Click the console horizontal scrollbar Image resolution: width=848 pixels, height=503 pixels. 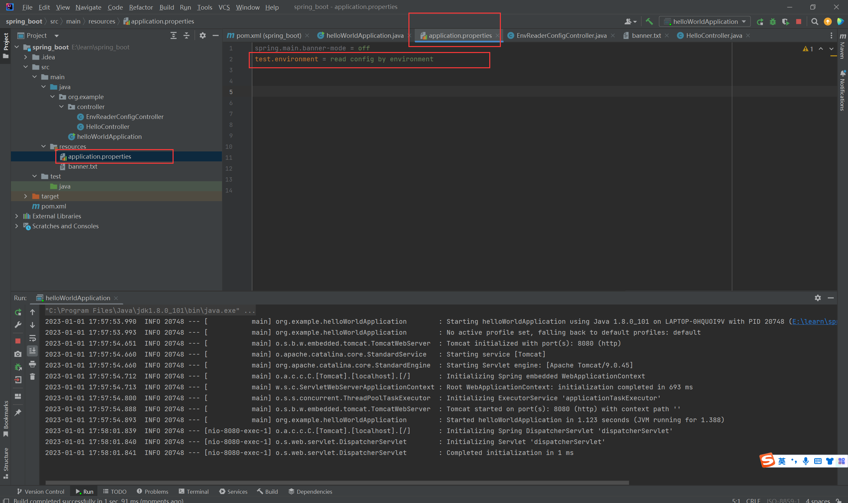click(x=337, y=482)
